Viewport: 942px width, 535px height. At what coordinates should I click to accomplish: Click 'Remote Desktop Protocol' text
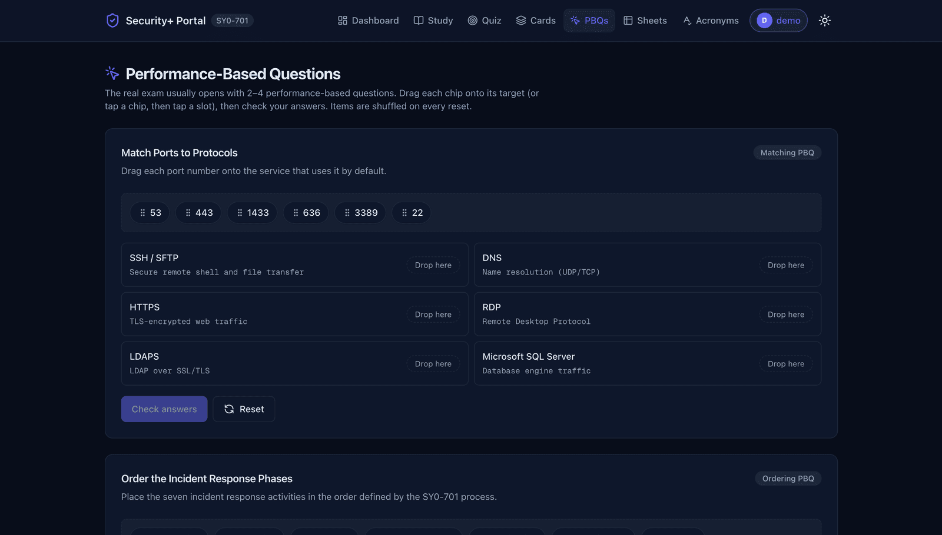pos(536,322)
